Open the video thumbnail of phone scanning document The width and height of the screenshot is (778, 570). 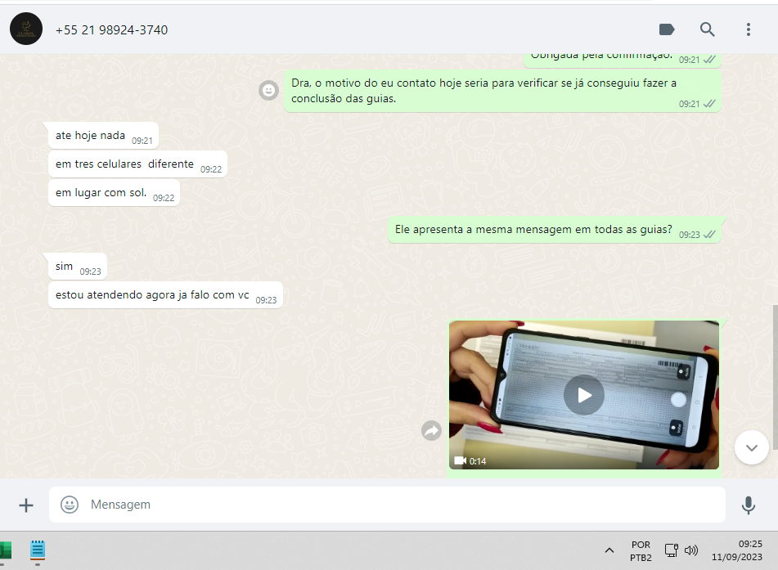[584, 395]
